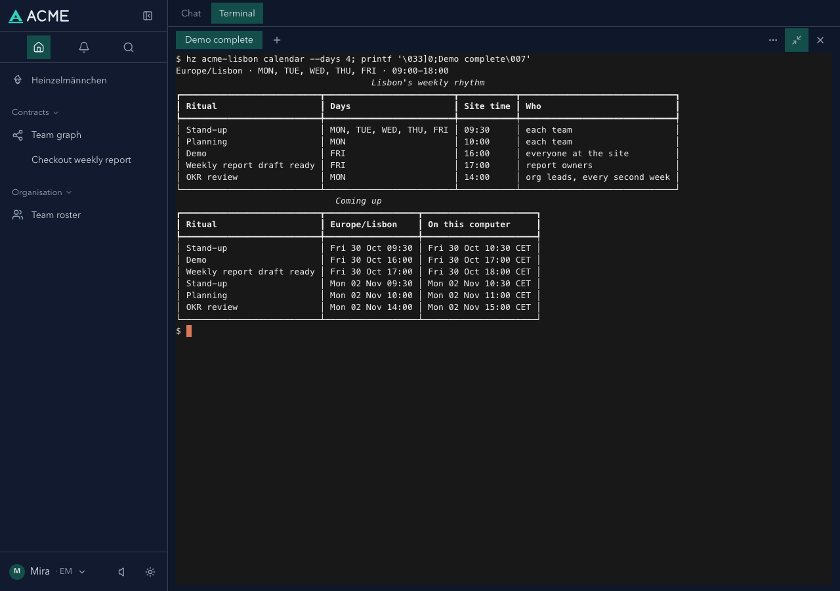This screenshot has width=840, height=591.
Task: Open the Home icon button
Action: pos(39,47)
